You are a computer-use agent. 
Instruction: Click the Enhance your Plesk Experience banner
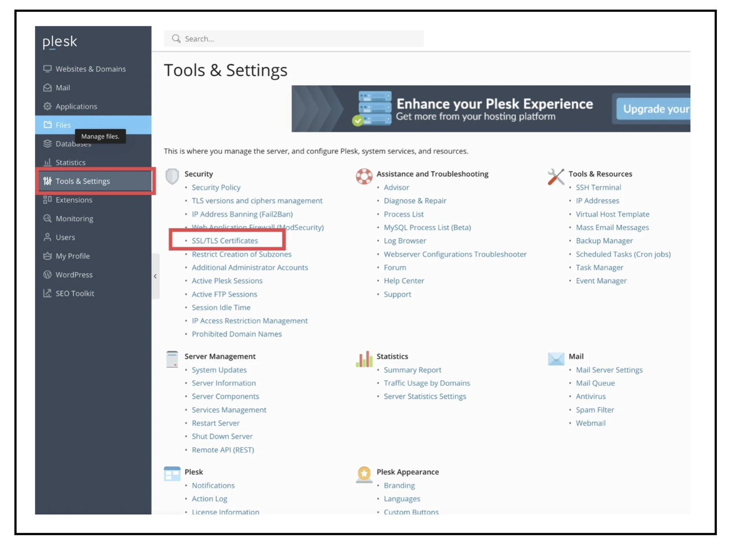pyautogui.click(x=491, y=109)
